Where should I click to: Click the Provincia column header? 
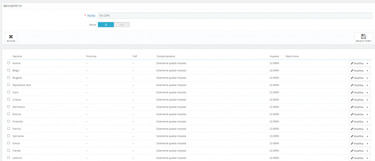[x=91, y=56]
